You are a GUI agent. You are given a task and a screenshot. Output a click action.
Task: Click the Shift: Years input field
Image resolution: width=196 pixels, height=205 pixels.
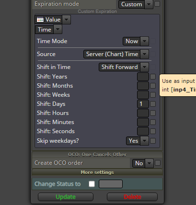(143, 77)
